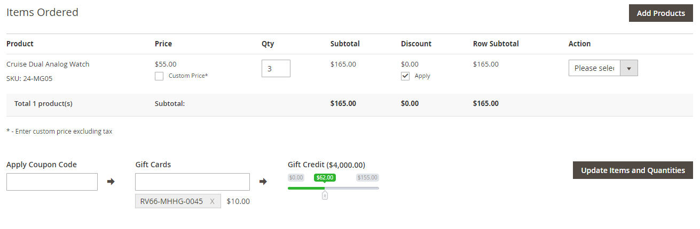
Task: Focus the Qty field showing 3
Action: tap(276, 68)
